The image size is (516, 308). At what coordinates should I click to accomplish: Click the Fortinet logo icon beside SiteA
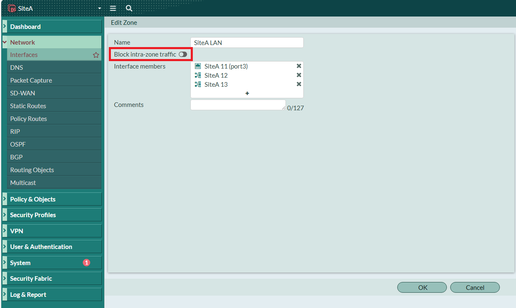12,8
